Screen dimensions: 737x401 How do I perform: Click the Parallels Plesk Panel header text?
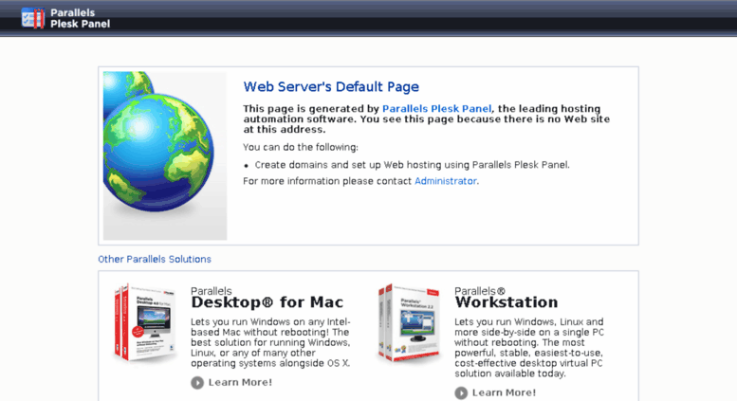[x=80, y=18]
